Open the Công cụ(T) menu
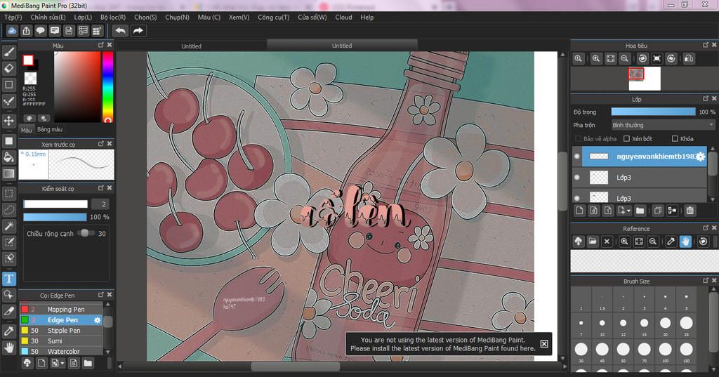This screenshot has height=377, width=719. click(273, 17)
